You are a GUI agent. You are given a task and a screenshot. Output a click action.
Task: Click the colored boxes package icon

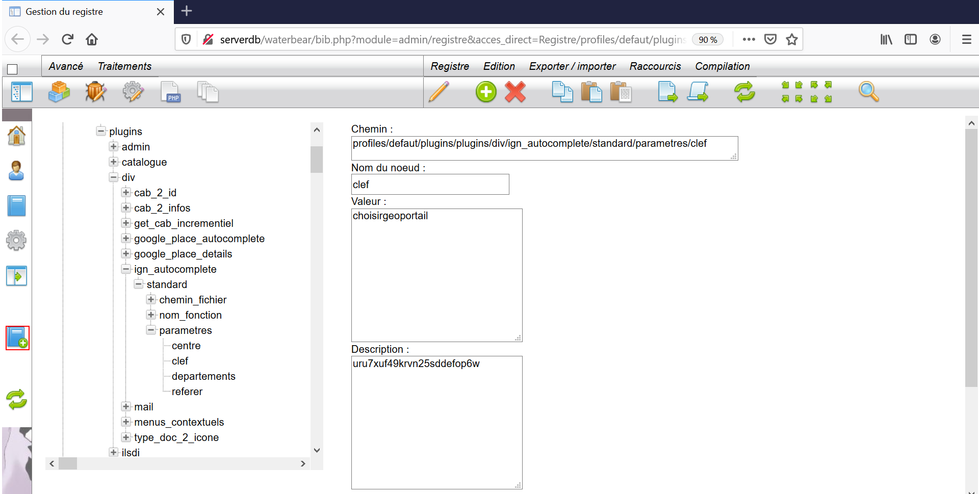[x=59, y=92]
